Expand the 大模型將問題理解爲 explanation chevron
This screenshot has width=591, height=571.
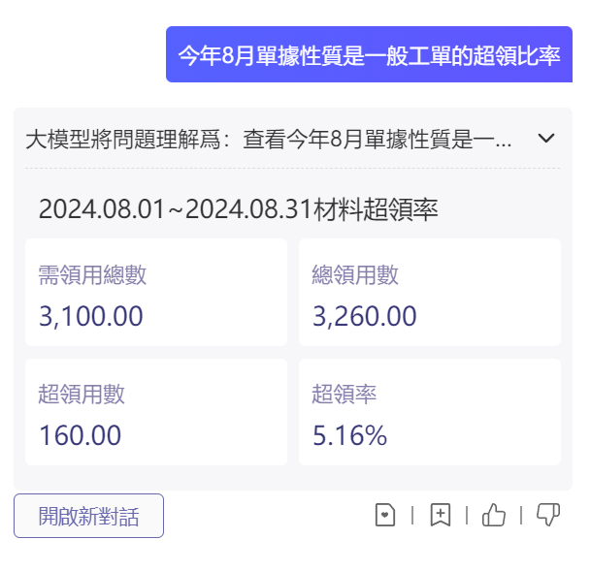[x=546, y=138]
